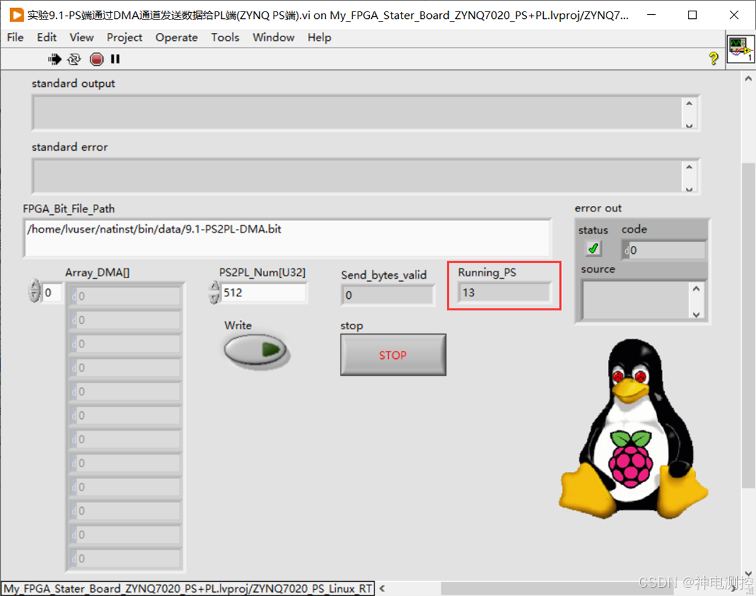The image size is (756, 596).
Task: Click the window vertical scrollbar up arrow
Action: pos(749,78)
